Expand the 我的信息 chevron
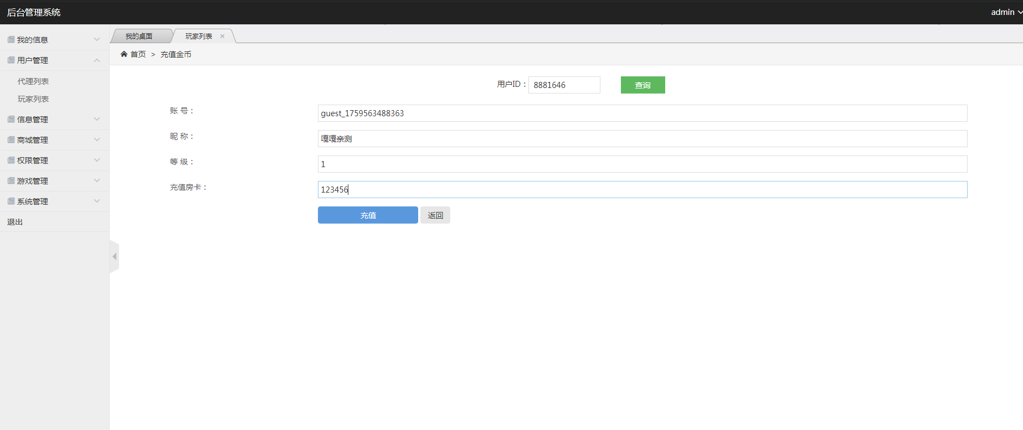The height and width of the screenshot is (430, 1023). point(97,40)
